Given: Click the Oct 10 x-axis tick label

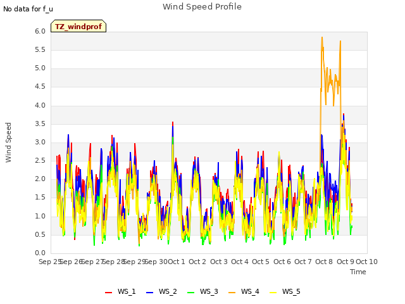Looking at the screenshot, I should 366,262.
